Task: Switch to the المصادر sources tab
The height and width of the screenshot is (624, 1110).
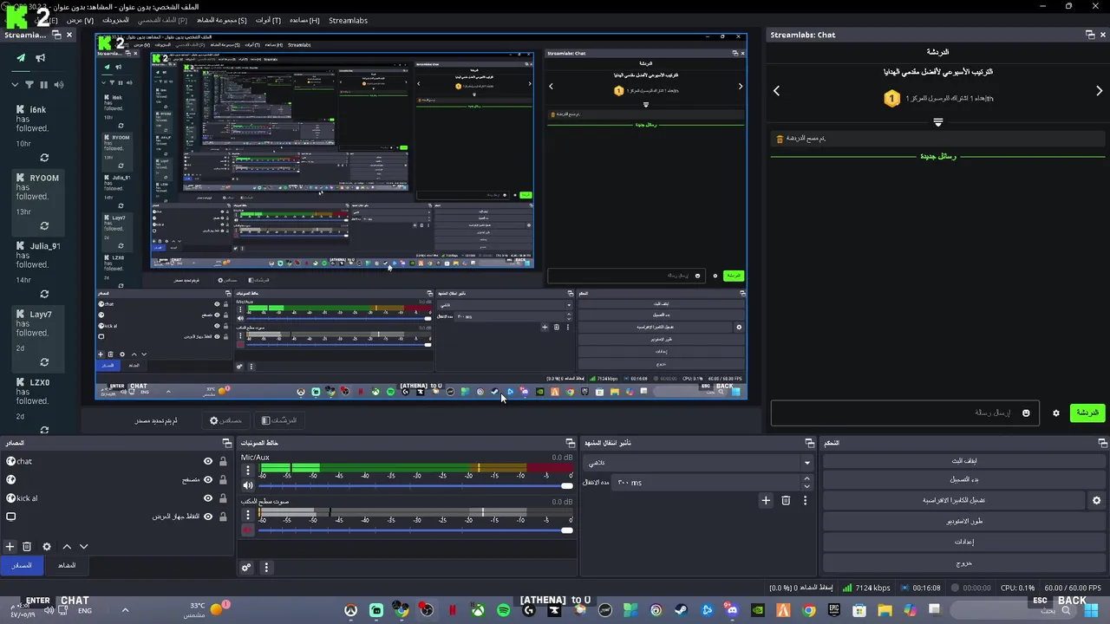Action: click(21, 565)
